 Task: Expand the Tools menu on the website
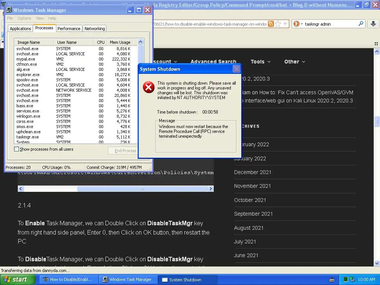[x=261, y=62]
